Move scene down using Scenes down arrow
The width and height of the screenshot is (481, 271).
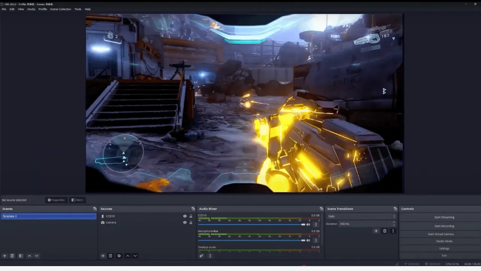[x=37, y=256]
